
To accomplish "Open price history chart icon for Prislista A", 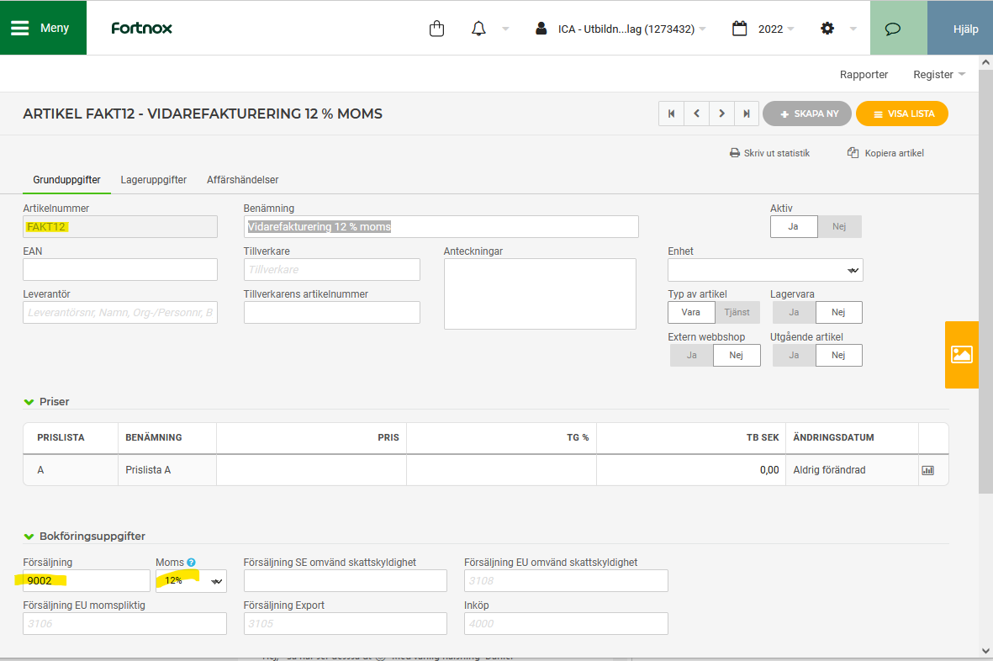I will (x=927, y=470).
